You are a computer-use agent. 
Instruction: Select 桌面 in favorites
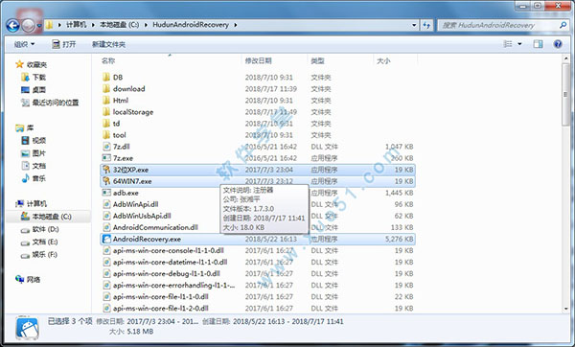click(34, 89)
